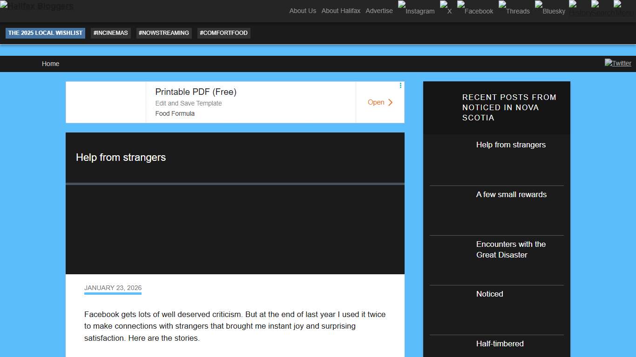Image resolution: width=636 pixels, height=357 pixels.
Task: Select the #INCINEMAS tag
Action: (110, 33)
